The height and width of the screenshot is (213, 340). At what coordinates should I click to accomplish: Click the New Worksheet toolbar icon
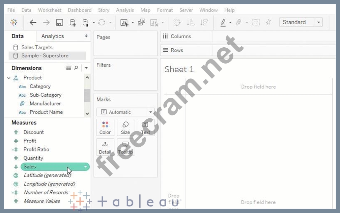click(124, 23)
